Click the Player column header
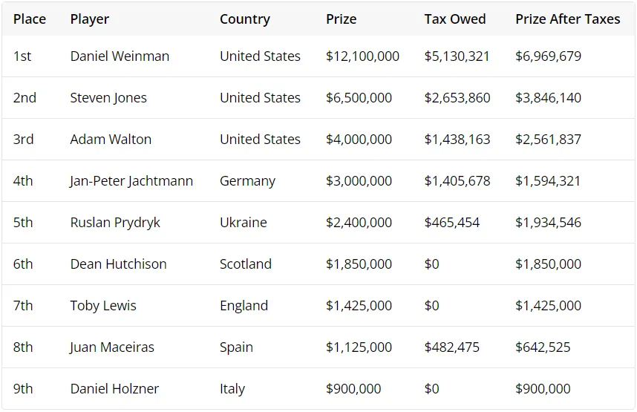This screenshot has width=637, height=412. point(89,19)
